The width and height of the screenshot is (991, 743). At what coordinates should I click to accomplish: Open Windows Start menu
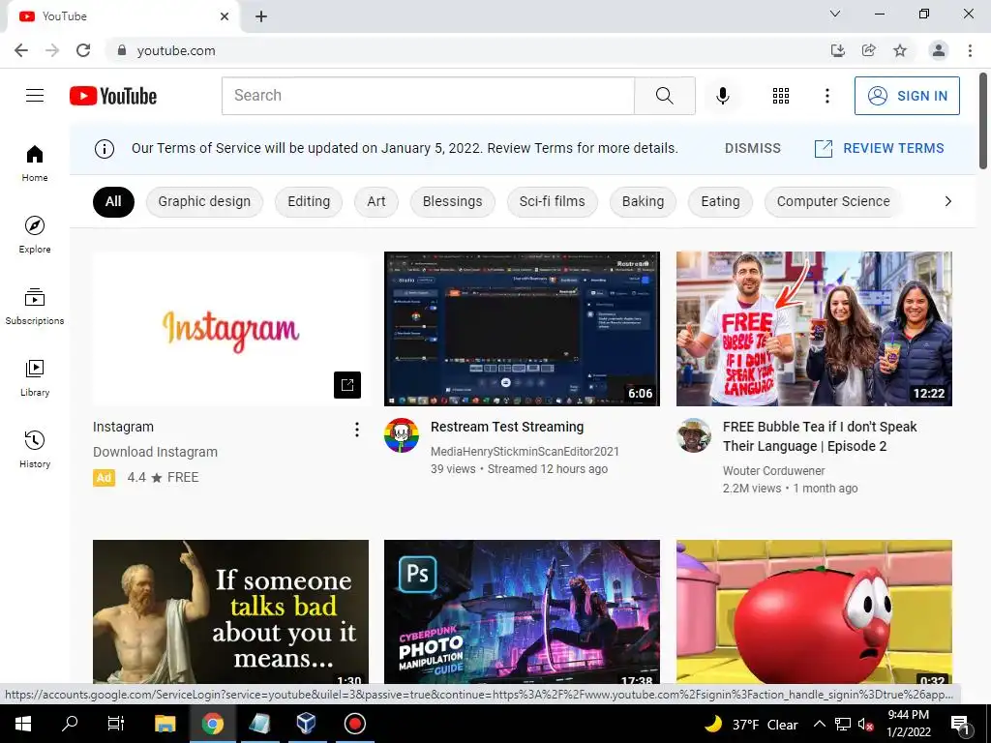[23, 724]
